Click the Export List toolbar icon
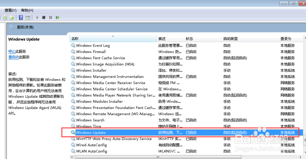Screen dimensions: 306x159 [12, 17]
